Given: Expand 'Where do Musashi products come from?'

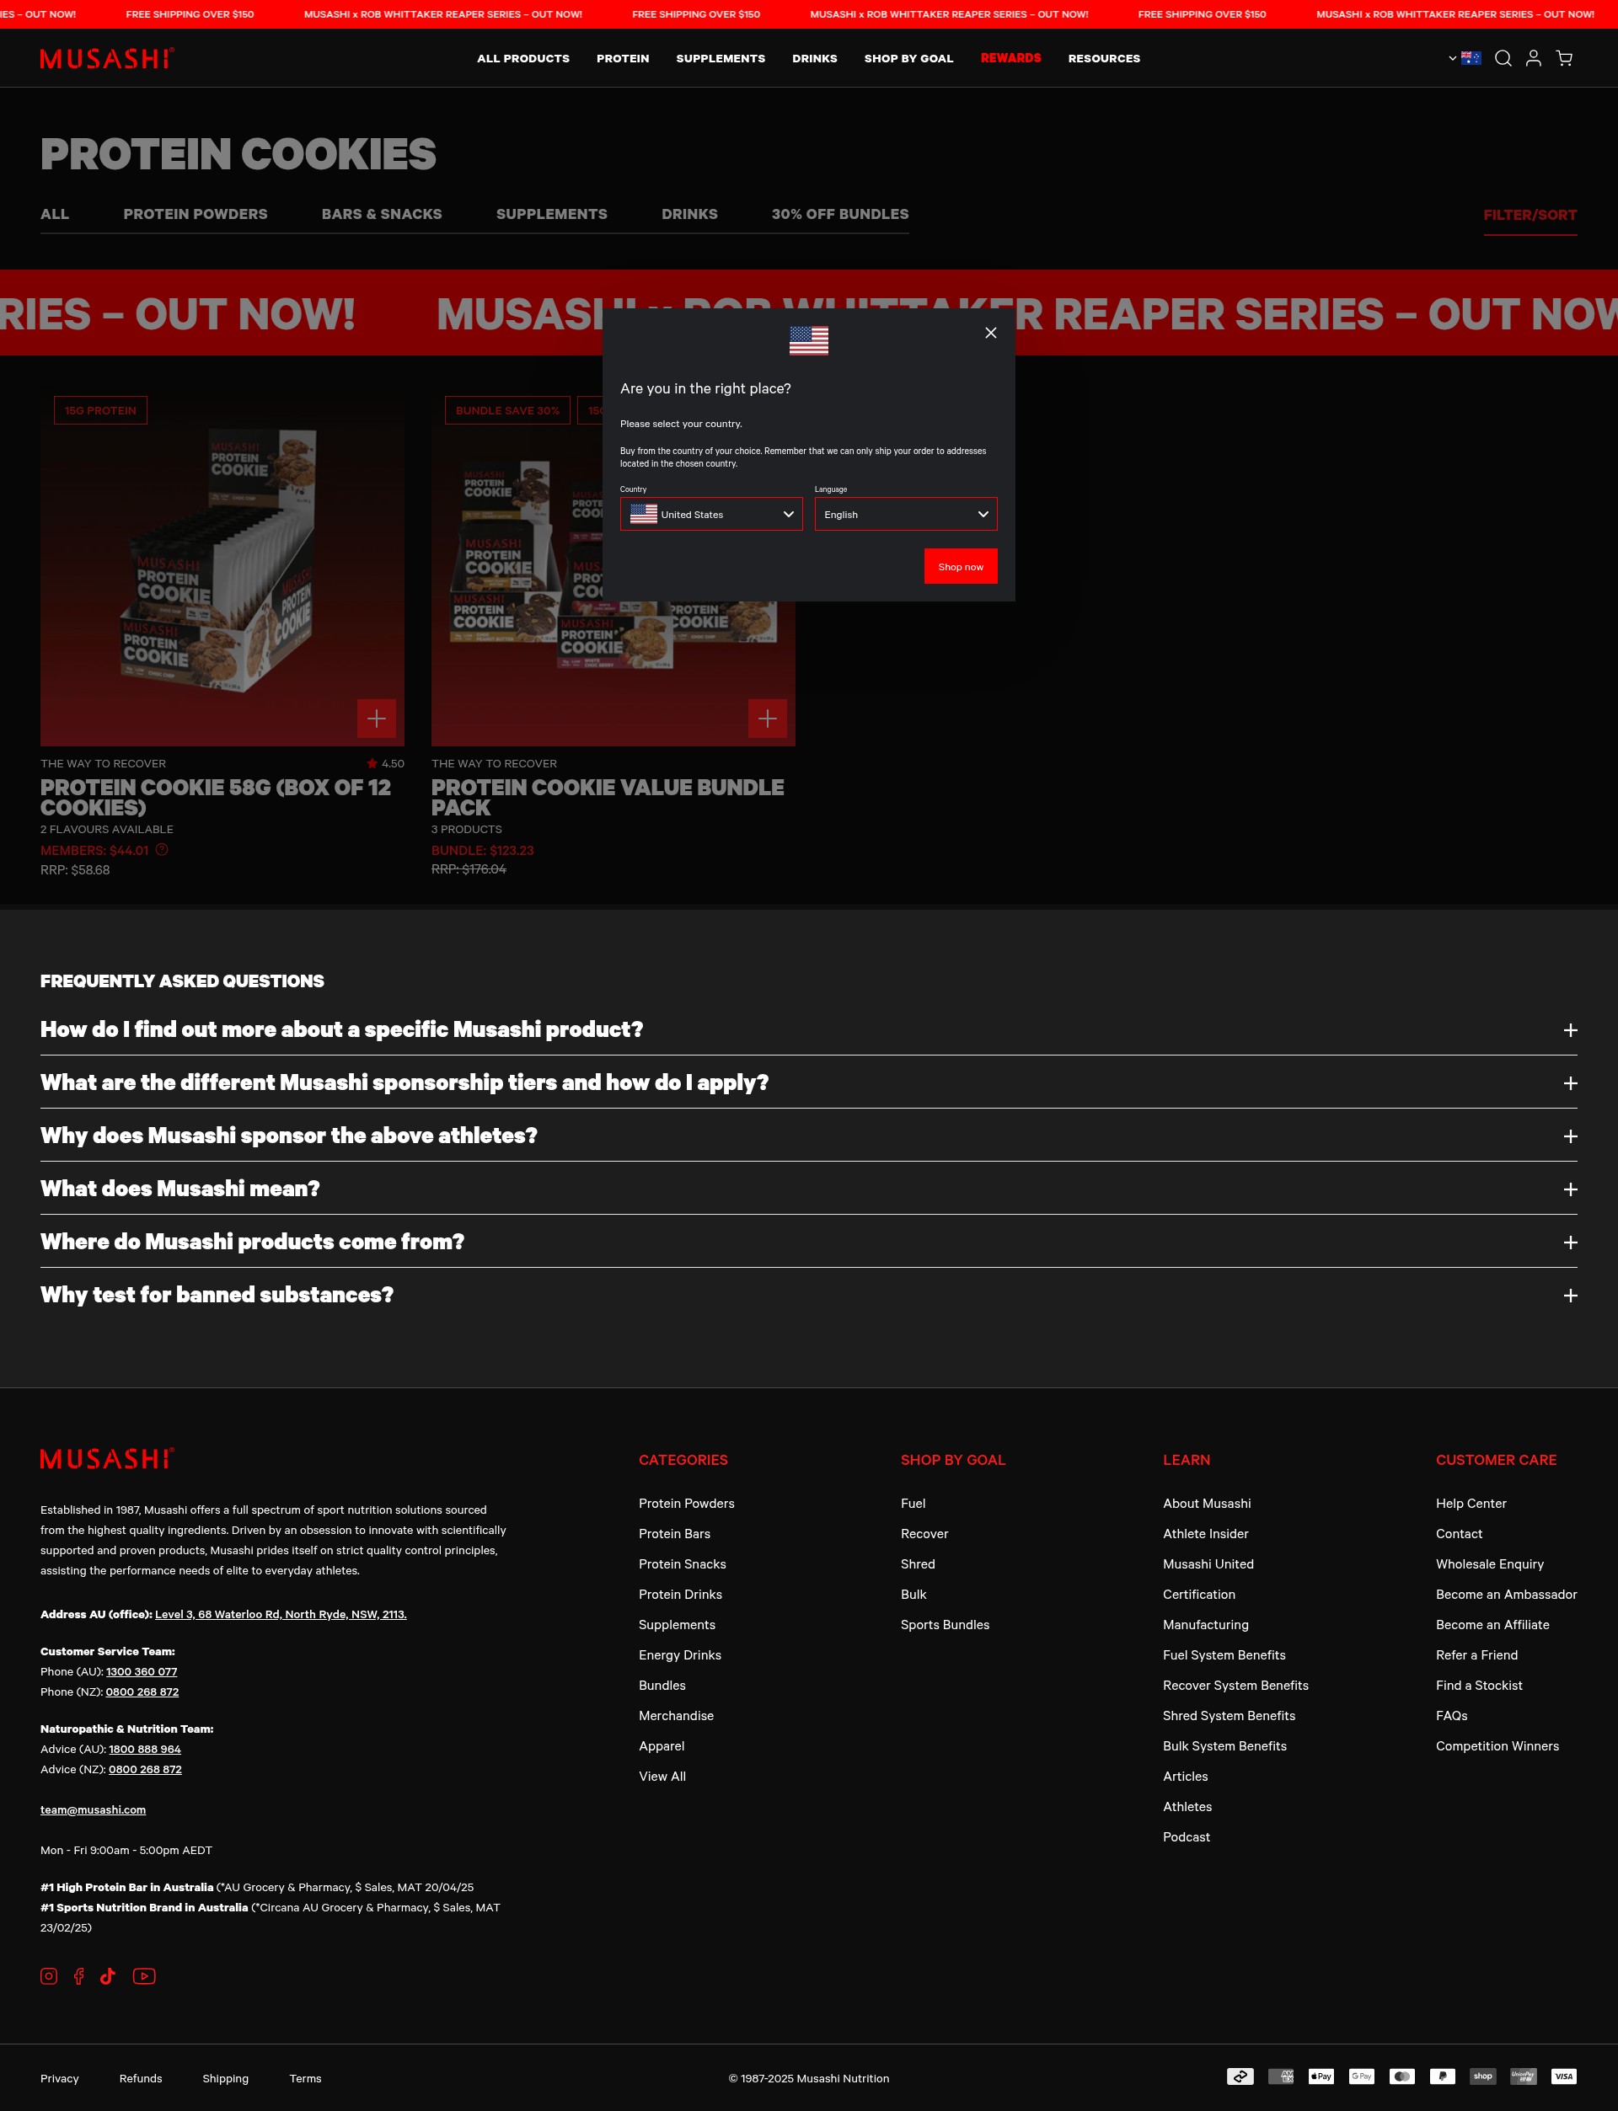Looking at the screenshot, I should pos(808,1241).
